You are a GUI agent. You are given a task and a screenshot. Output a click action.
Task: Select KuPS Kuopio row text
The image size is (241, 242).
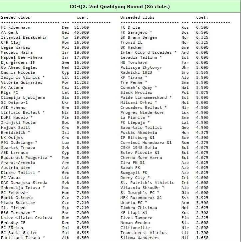[14, 117]
